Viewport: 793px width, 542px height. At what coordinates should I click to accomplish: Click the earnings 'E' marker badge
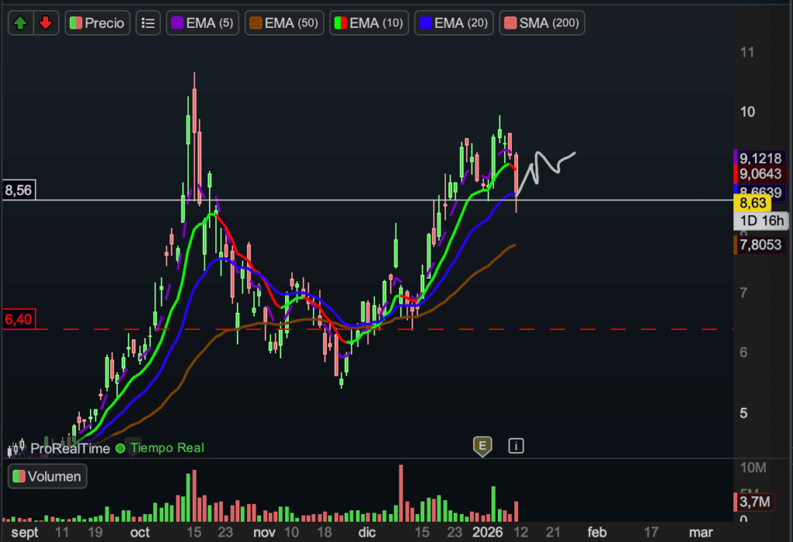tap(482, 445)
